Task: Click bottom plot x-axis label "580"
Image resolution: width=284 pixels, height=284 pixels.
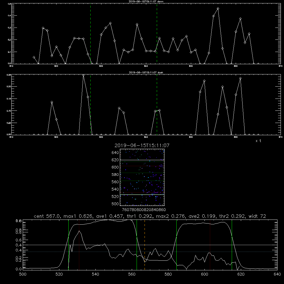Action: pos(168,274)
